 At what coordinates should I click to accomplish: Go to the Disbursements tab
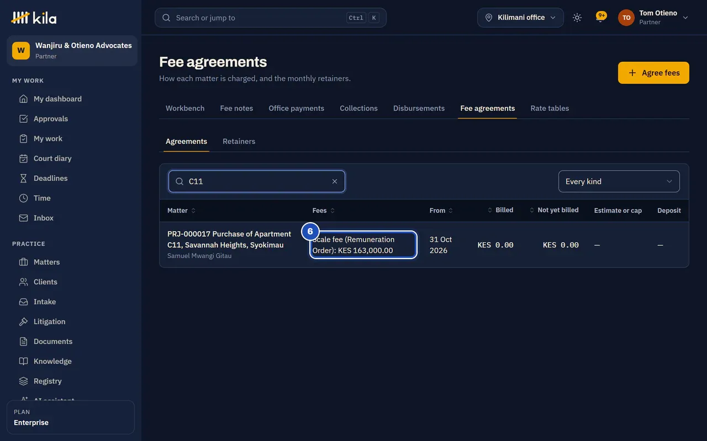coord(419,109)
